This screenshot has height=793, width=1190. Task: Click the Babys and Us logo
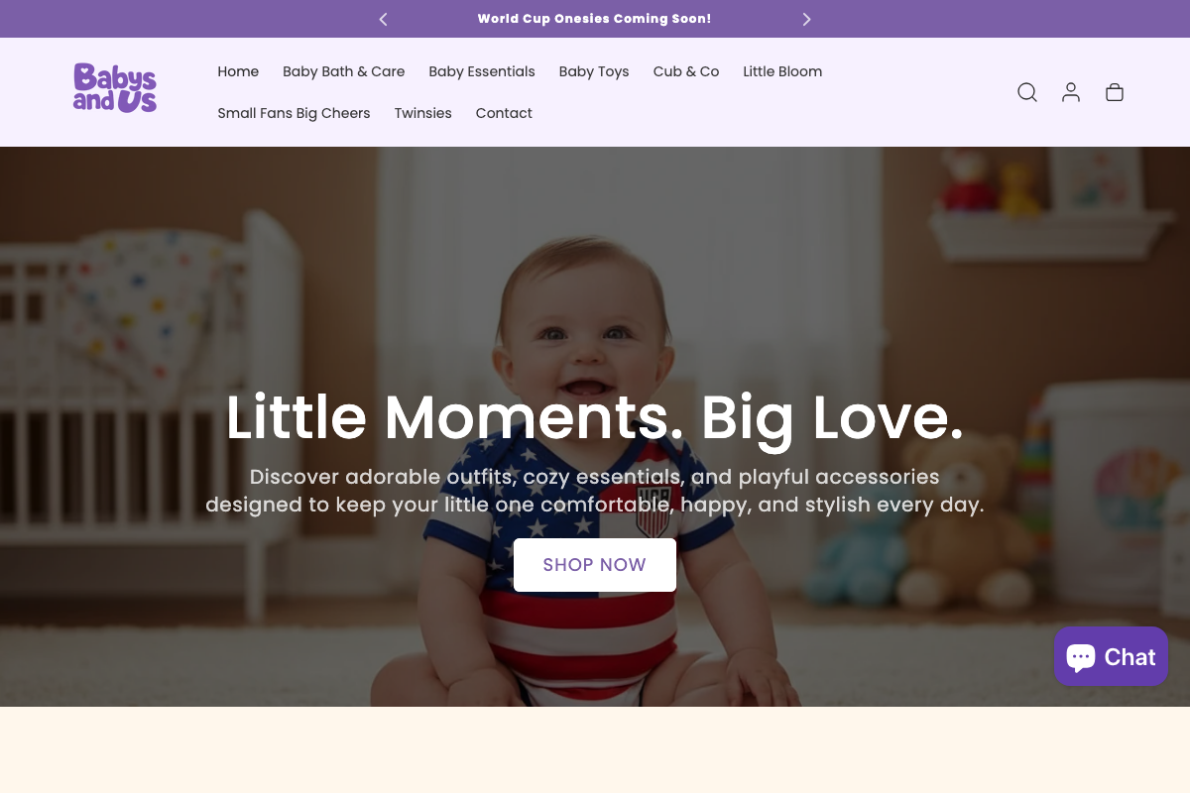(x=115, y=88)
